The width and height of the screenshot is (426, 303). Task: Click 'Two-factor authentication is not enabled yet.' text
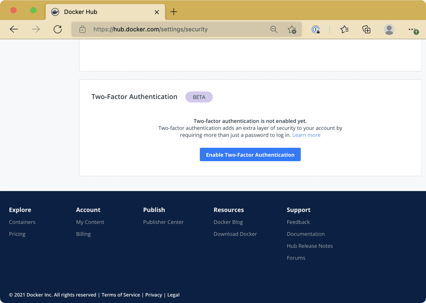click(250, 121)
